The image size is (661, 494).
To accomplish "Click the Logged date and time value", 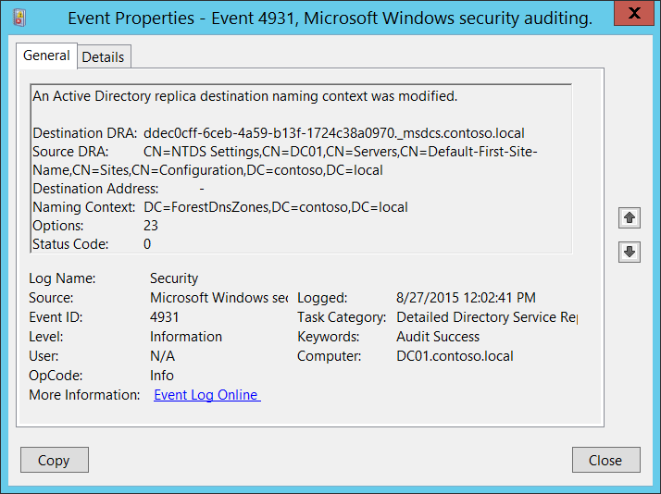I will click(466, 298).
